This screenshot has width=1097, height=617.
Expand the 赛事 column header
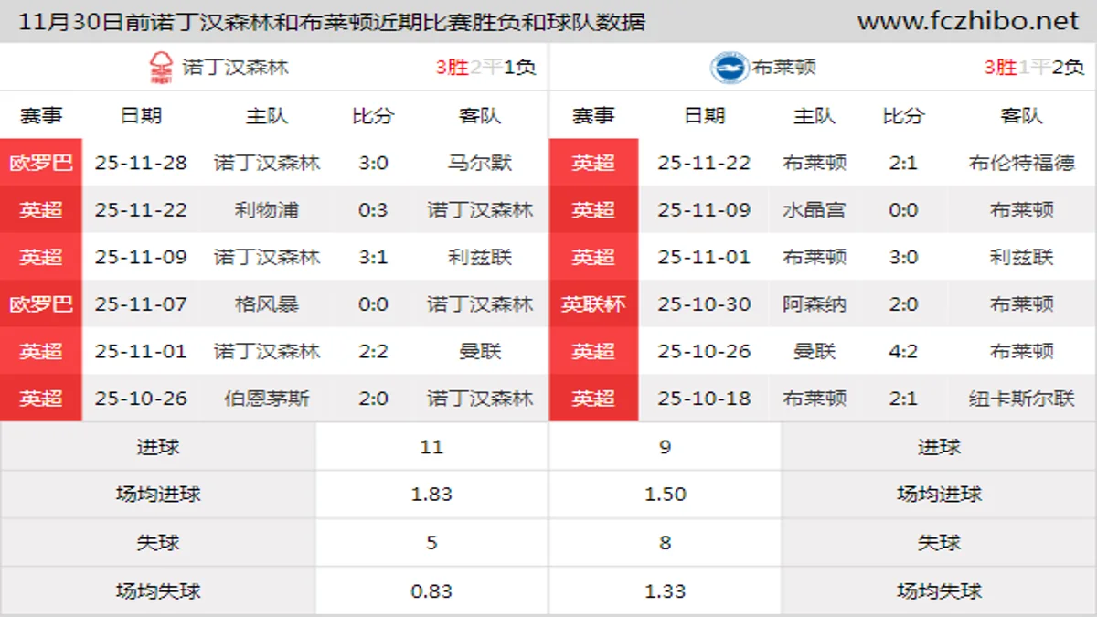coord(41,116)
